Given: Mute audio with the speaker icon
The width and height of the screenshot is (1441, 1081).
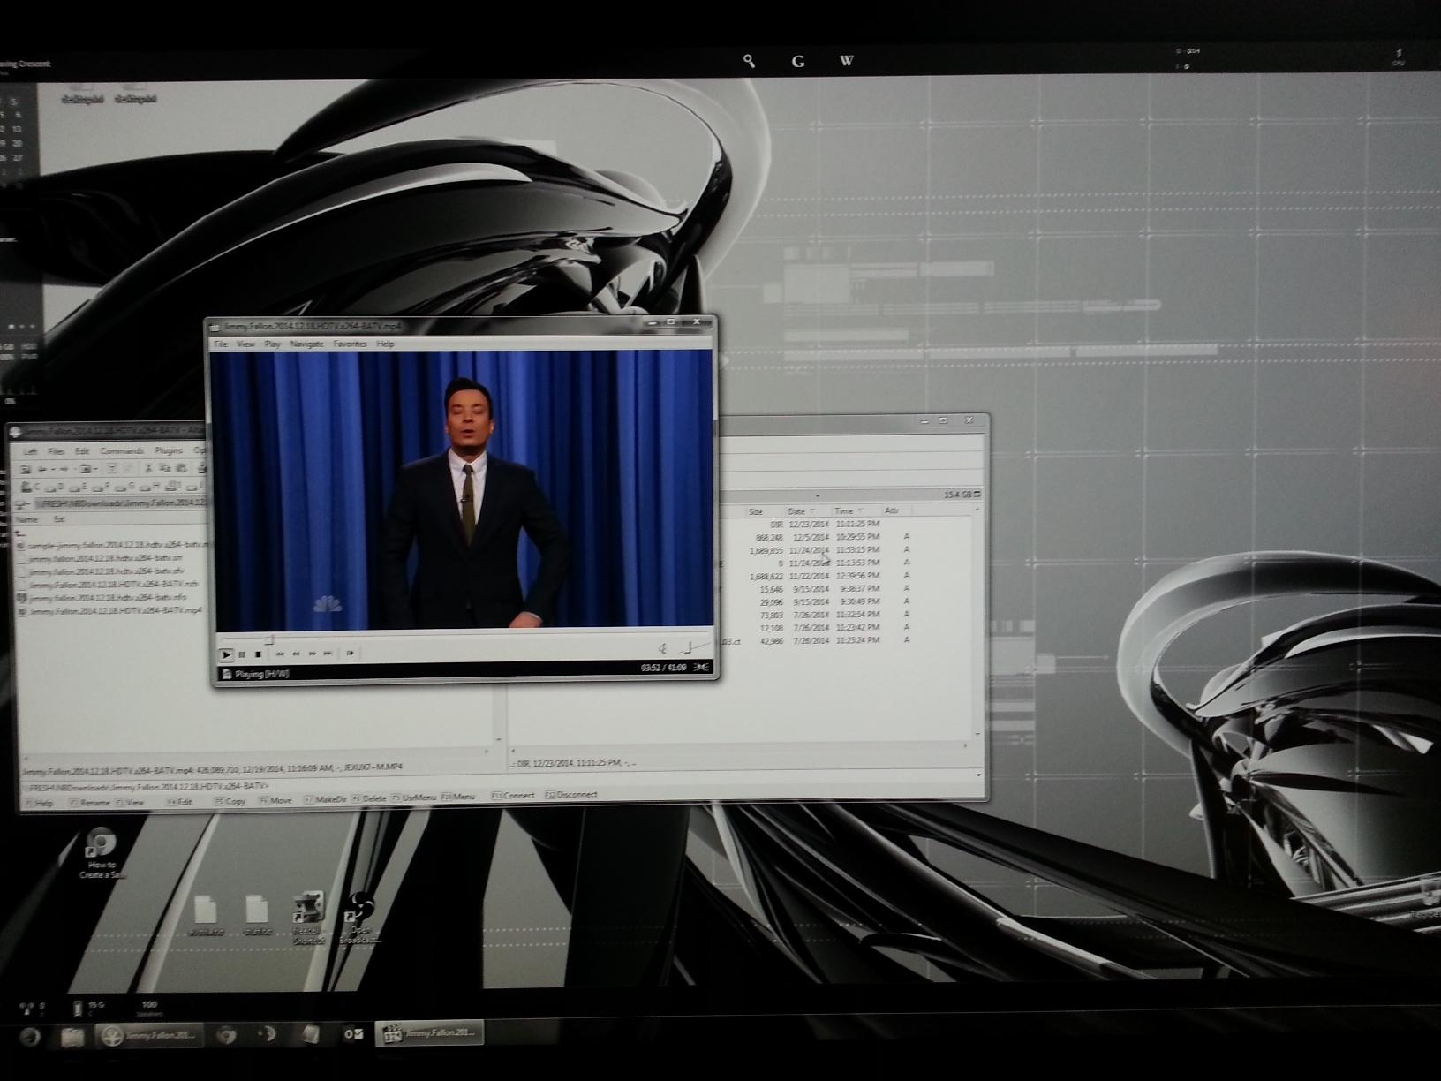Looking at the screenshot, I should (x=662, y=649).
